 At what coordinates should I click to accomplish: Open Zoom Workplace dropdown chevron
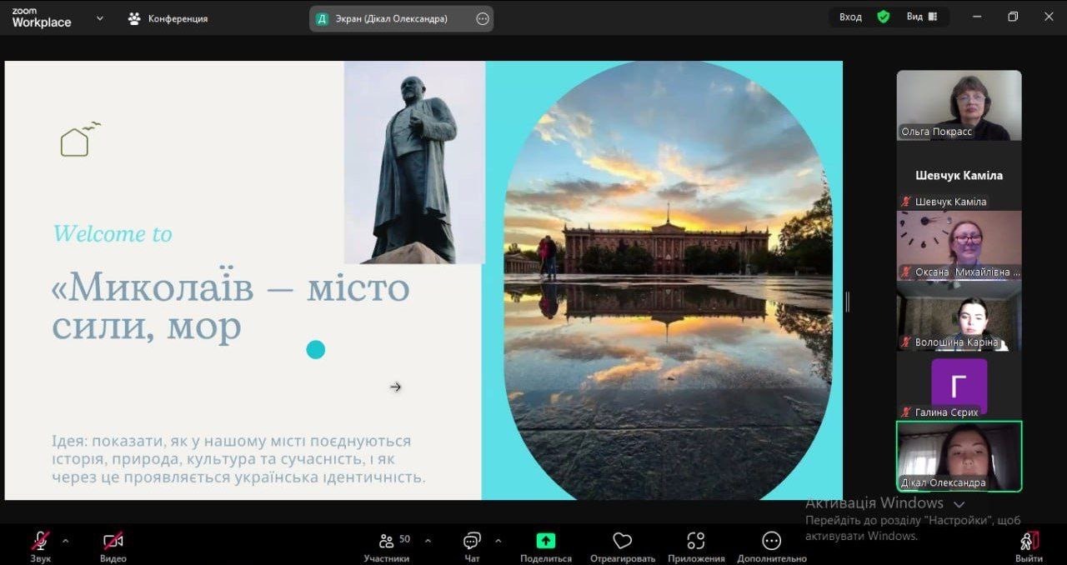(100, 17)
